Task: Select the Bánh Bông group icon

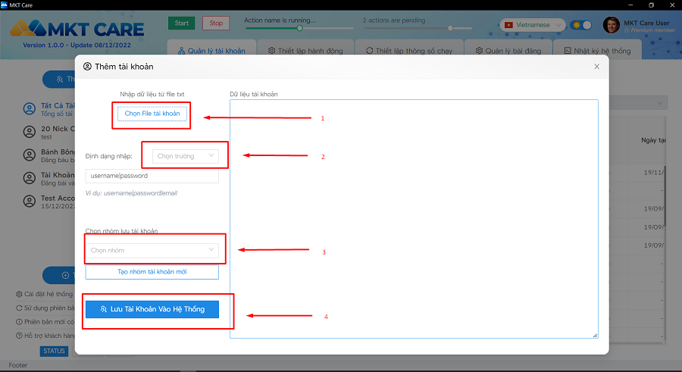Action: click(29, 155)
